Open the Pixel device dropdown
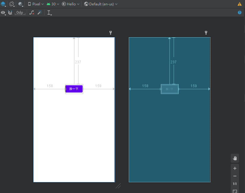Viewport: 245px width, 193px height. tap(36, 4)
